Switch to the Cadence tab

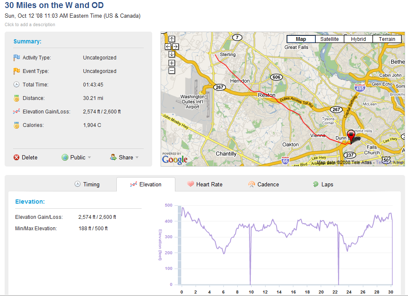[x=263, y=184]
